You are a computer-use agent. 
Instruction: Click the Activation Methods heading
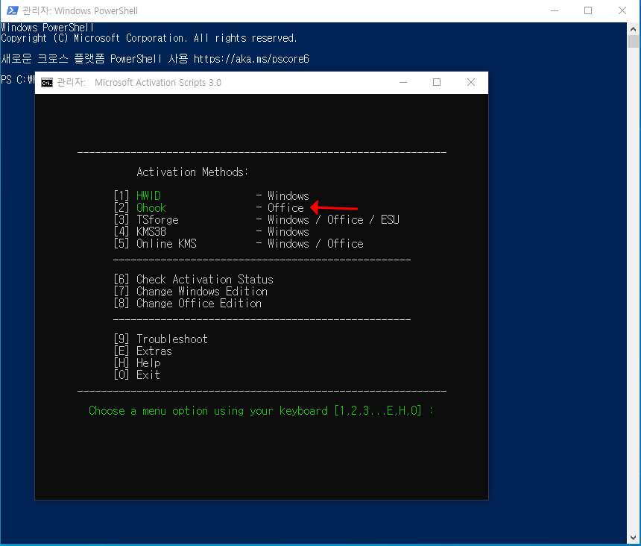192,172
